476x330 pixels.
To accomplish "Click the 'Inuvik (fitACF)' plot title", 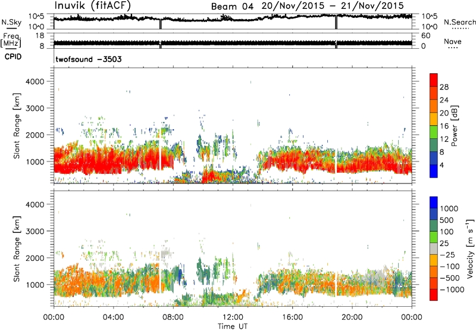I will tap(93, 6).
